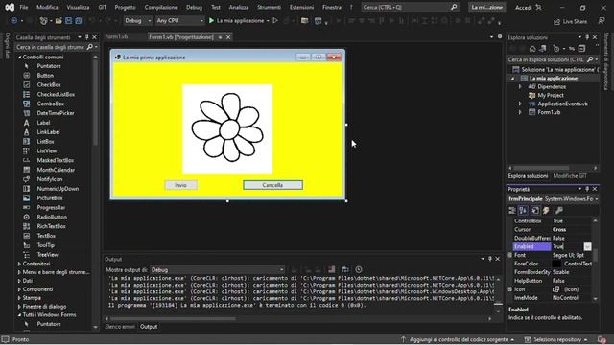Pick the Label control in the toolbox
The image size is (614, 345).
pyautogui.click(x=43, y=123)
